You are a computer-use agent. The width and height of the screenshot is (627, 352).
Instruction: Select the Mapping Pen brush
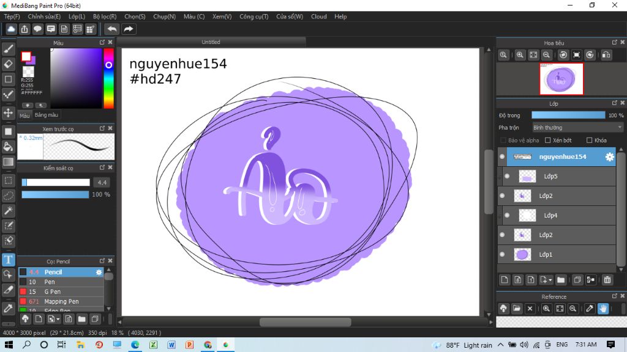click(x=61, y=302)
